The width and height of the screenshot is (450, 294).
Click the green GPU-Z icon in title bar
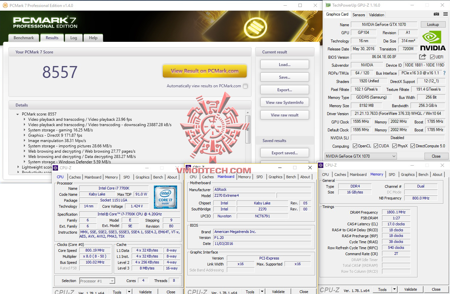pos(328,5)
